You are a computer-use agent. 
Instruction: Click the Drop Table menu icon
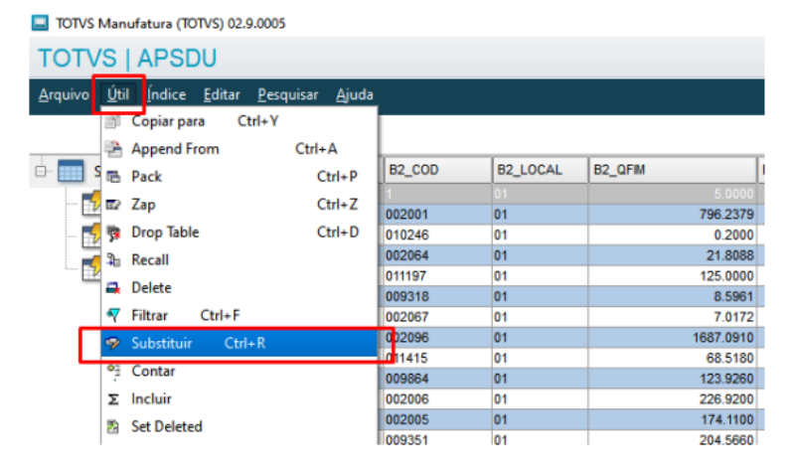pos(113,233)
